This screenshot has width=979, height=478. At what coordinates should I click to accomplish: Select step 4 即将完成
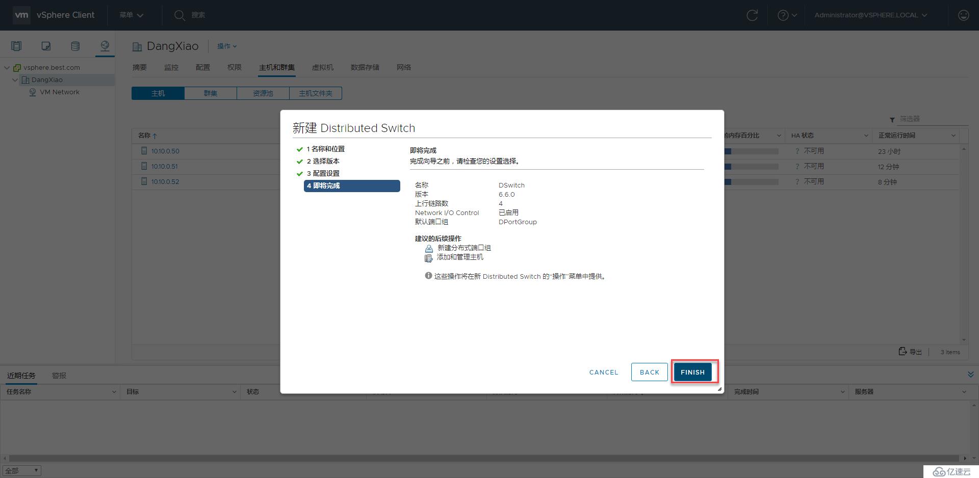tap(352, 185)
